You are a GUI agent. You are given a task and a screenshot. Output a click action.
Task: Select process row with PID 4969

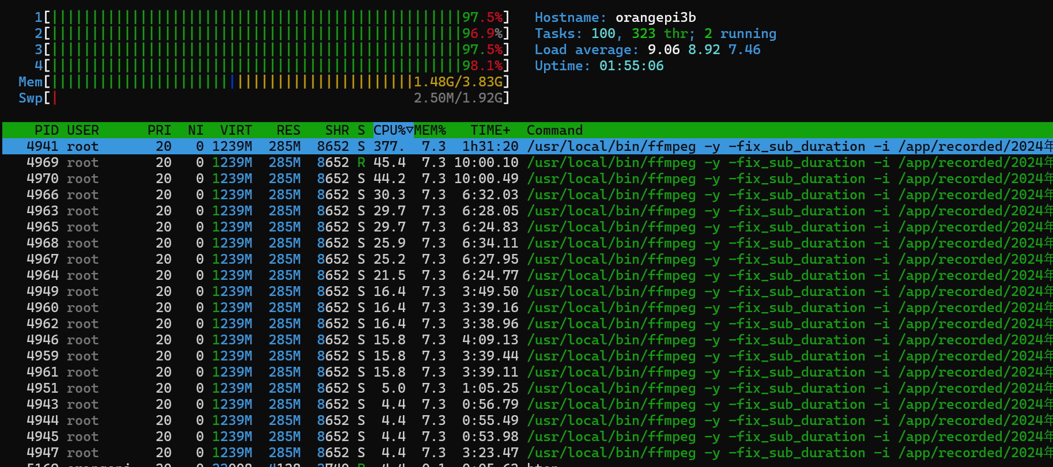point(527,162)
